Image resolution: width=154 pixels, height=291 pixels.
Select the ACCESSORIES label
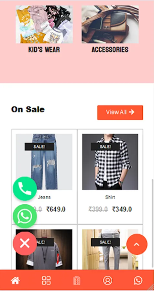click(110, 49)
